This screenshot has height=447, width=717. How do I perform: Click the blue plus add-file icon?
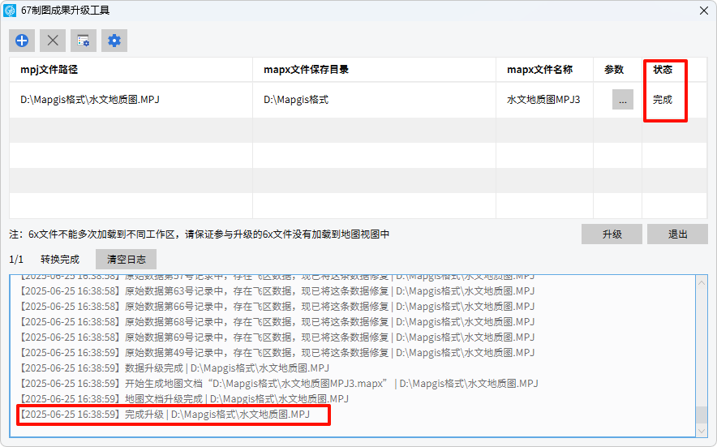[x=22, y=41]
